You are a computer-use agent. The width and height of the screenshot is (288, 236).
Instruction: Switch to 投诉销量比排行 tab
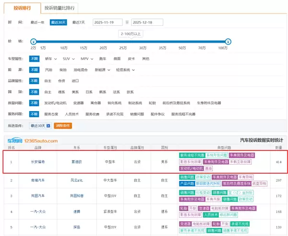pyautogui.click(x=60, y=8)
